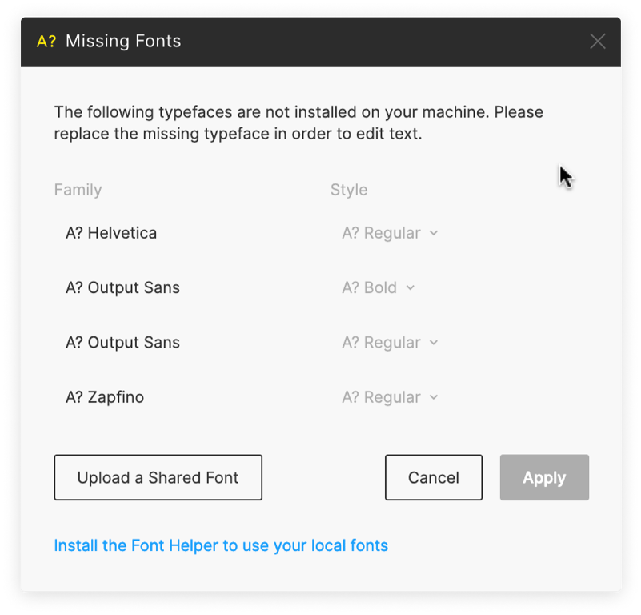Select the Zapfino family name
641x615 pixels.
click(116, 397)
